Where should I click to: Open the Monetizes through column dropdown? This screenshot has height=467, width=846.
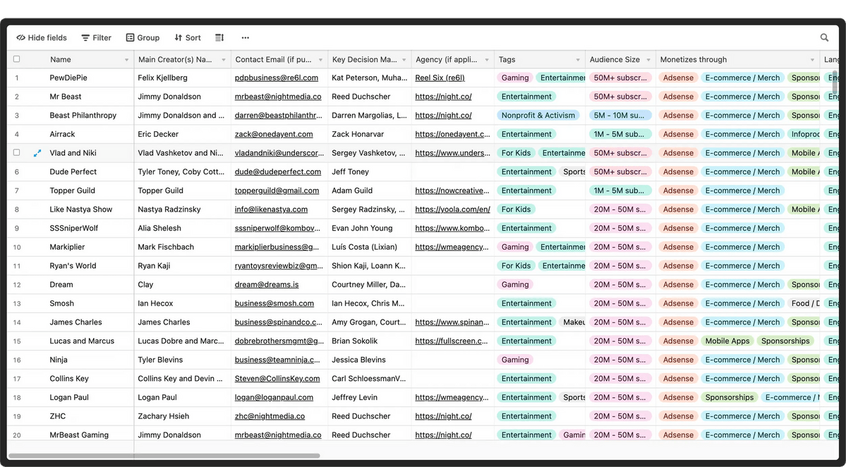click(812, 60)
